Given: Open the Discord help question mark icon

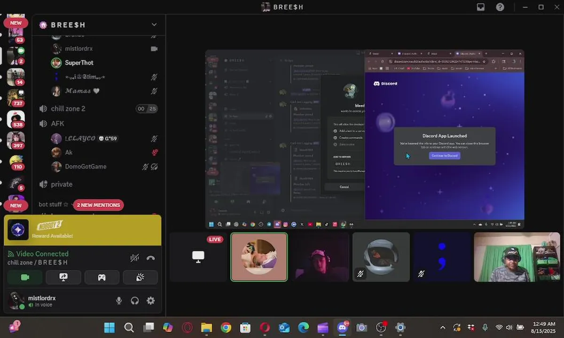Looking at the screenshot, I should (x=500, y=7).
